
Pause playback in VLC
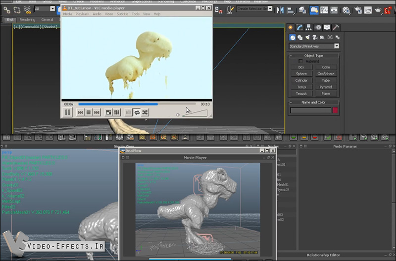[68, 112]
